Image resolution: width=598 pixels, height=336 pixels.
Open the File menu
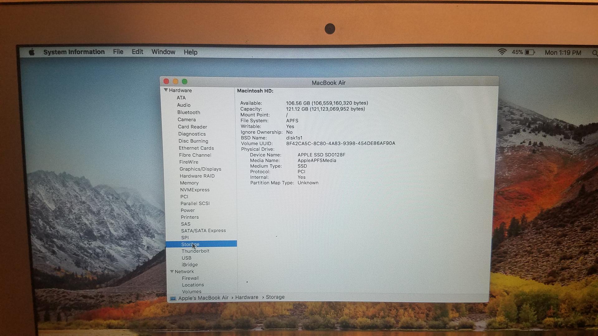point(118,52)
